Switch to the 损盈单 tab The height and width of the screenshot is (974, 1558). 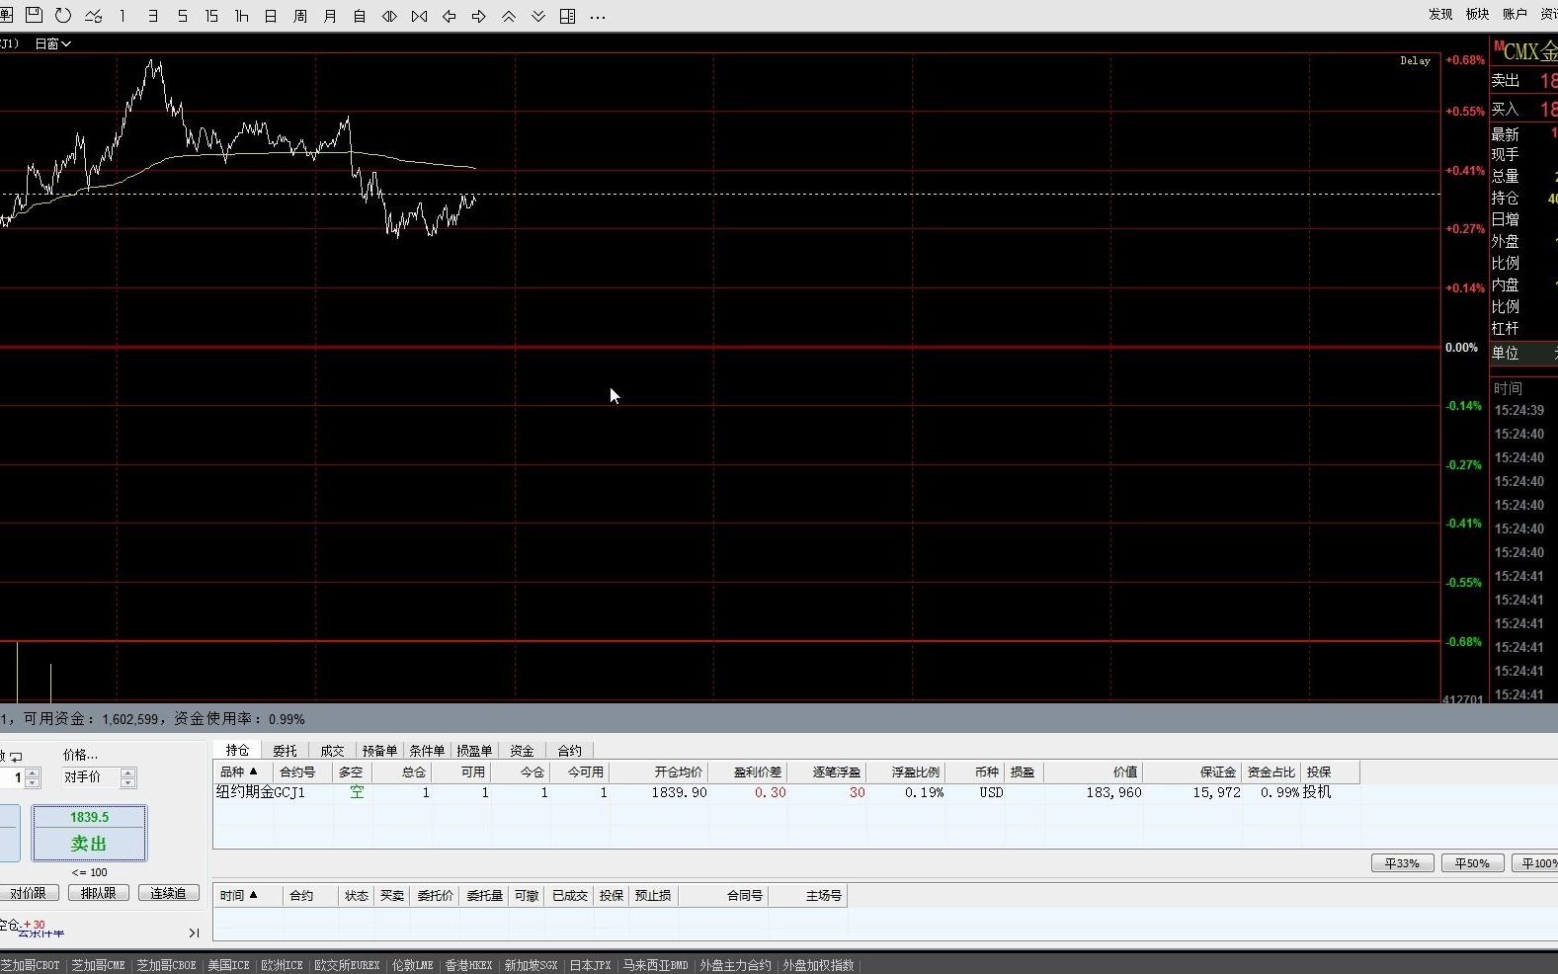(474, 751)
